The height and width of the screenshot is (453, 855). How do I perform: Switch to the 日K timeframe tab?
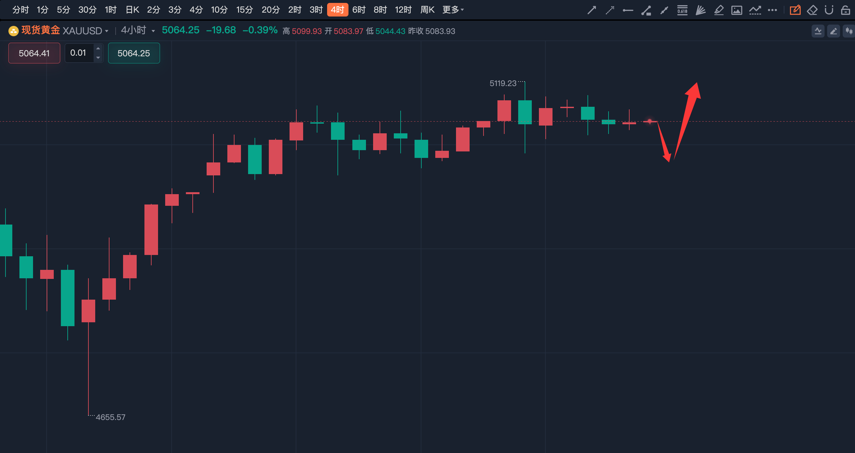point(132,10)
